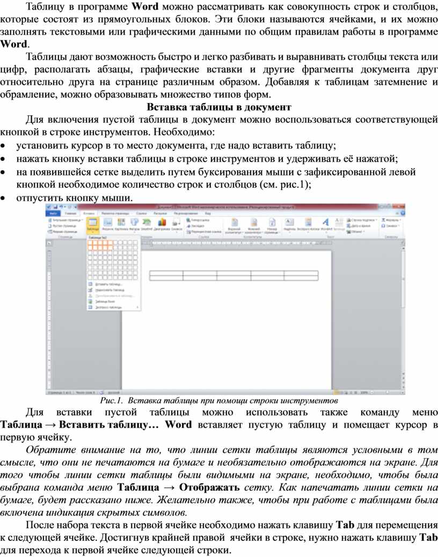Click the Таблица (Table) button in ribbon
The image size is (438, 557).
click(92, 224)
